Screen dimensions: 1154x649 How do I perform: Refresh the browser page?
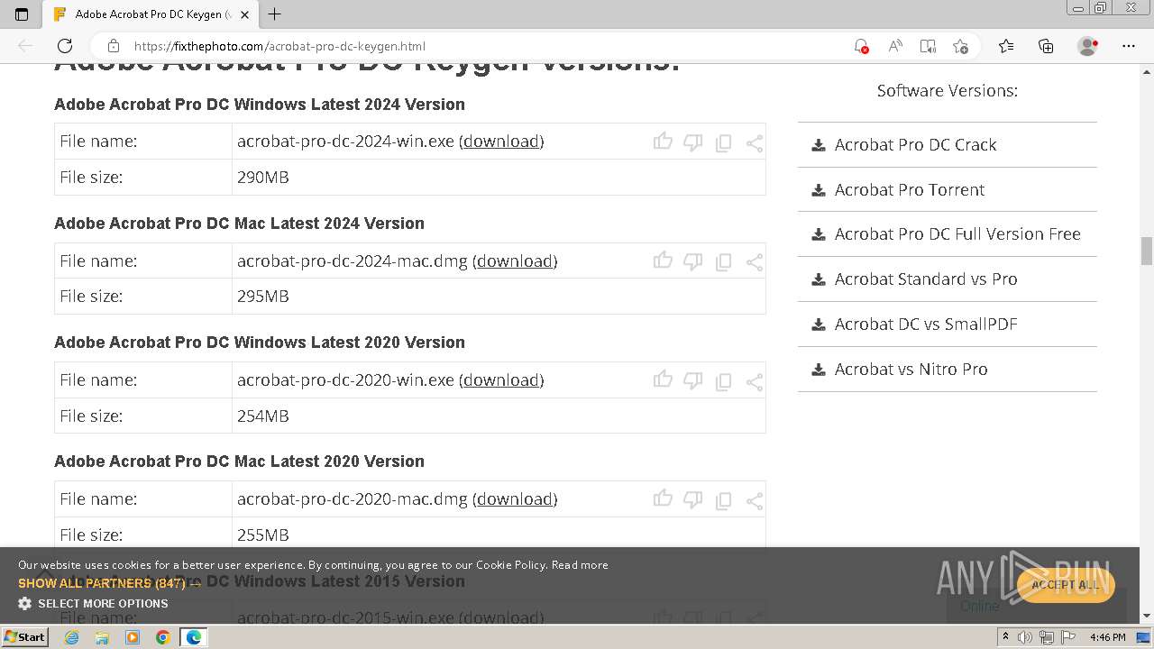[65, 46]
